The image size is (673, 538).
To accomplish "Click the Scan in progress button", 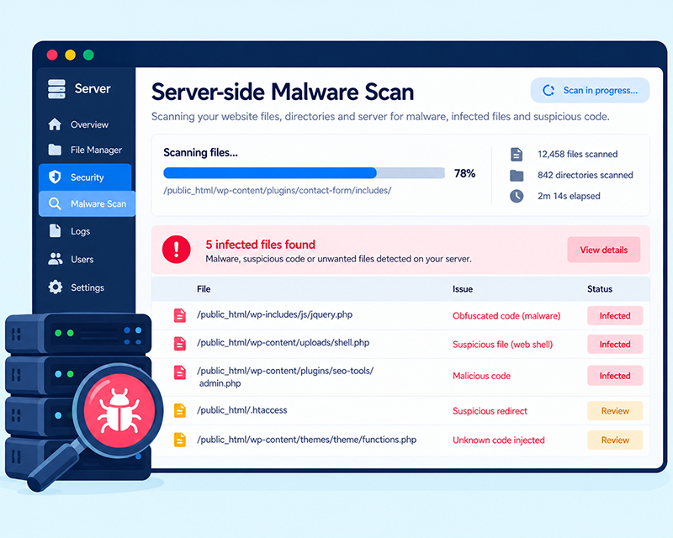I will point(591,90).
